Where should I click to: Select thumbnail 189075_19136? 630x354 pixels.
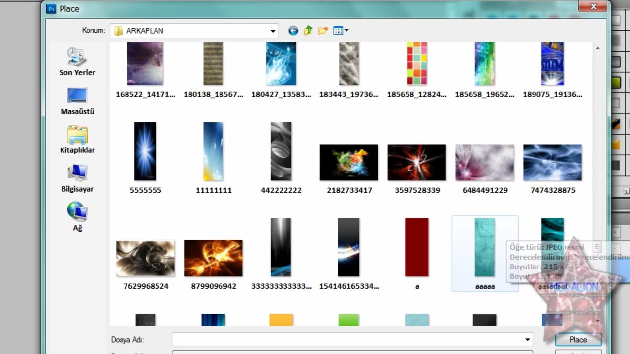click(552, 64)
